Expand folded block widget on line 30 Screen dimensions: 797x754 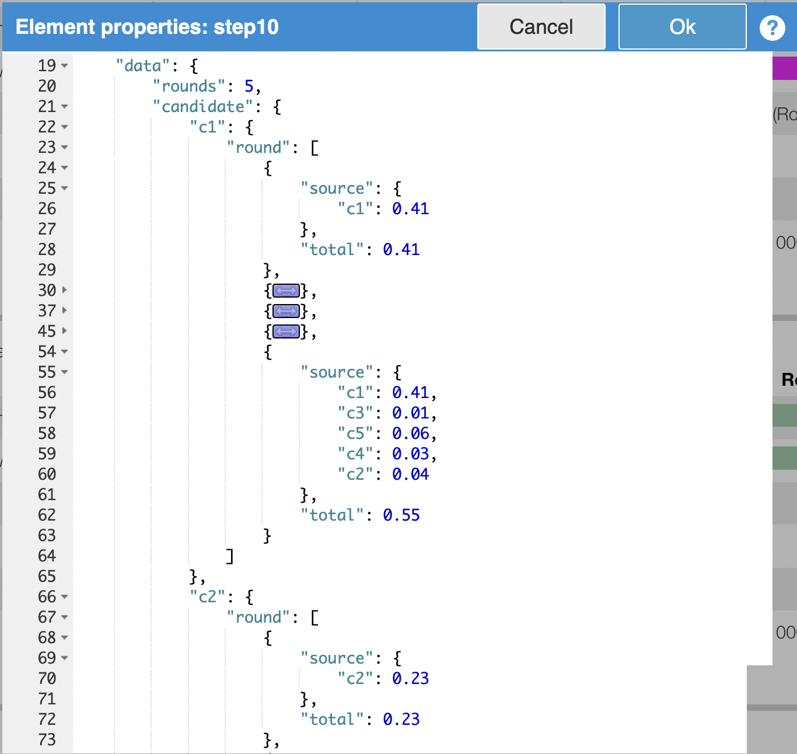[286, 291]
